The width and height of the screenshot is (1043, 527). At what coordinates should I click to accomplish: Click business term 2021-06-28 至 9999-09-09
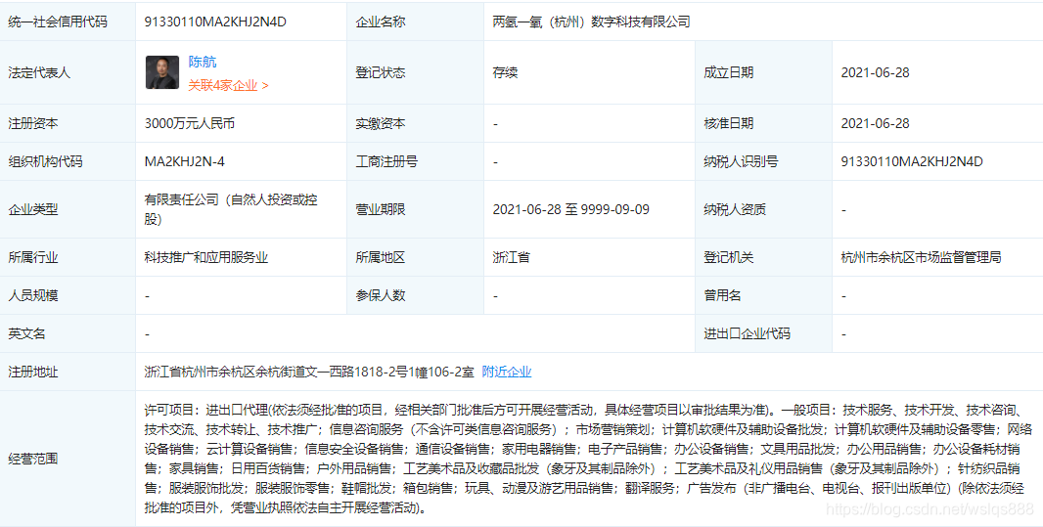click(570, 209)
